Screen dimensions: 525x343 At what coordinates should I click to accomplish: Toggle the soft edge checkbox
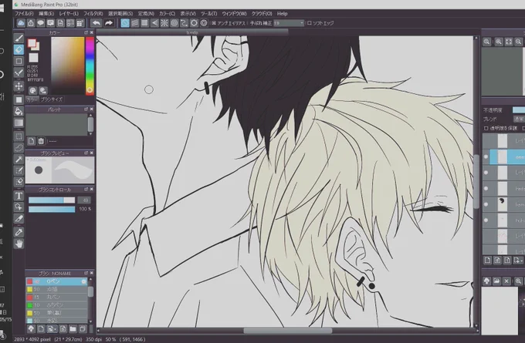click(310, 23)
